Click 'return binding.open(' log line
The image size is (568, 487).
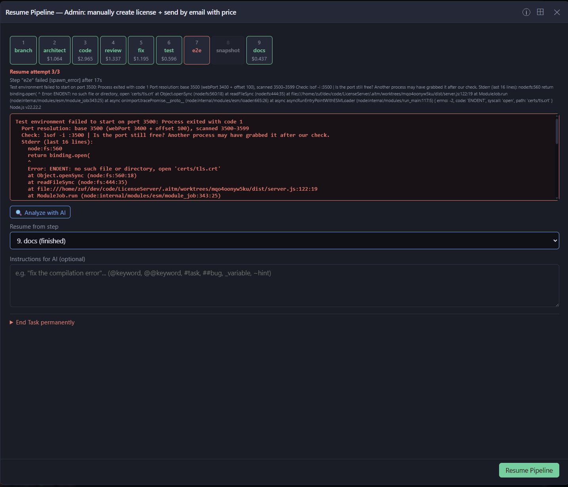(x=59, y=155)
